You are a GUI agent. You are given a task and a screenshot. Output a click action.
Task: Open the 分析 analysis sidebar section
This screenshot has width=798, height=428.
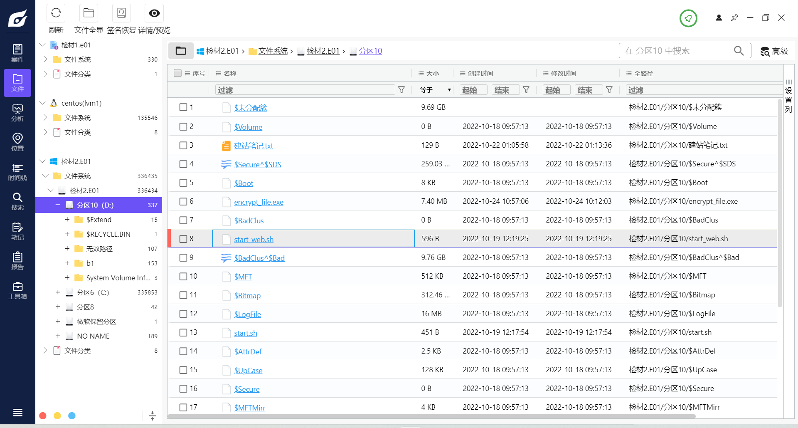17,113
